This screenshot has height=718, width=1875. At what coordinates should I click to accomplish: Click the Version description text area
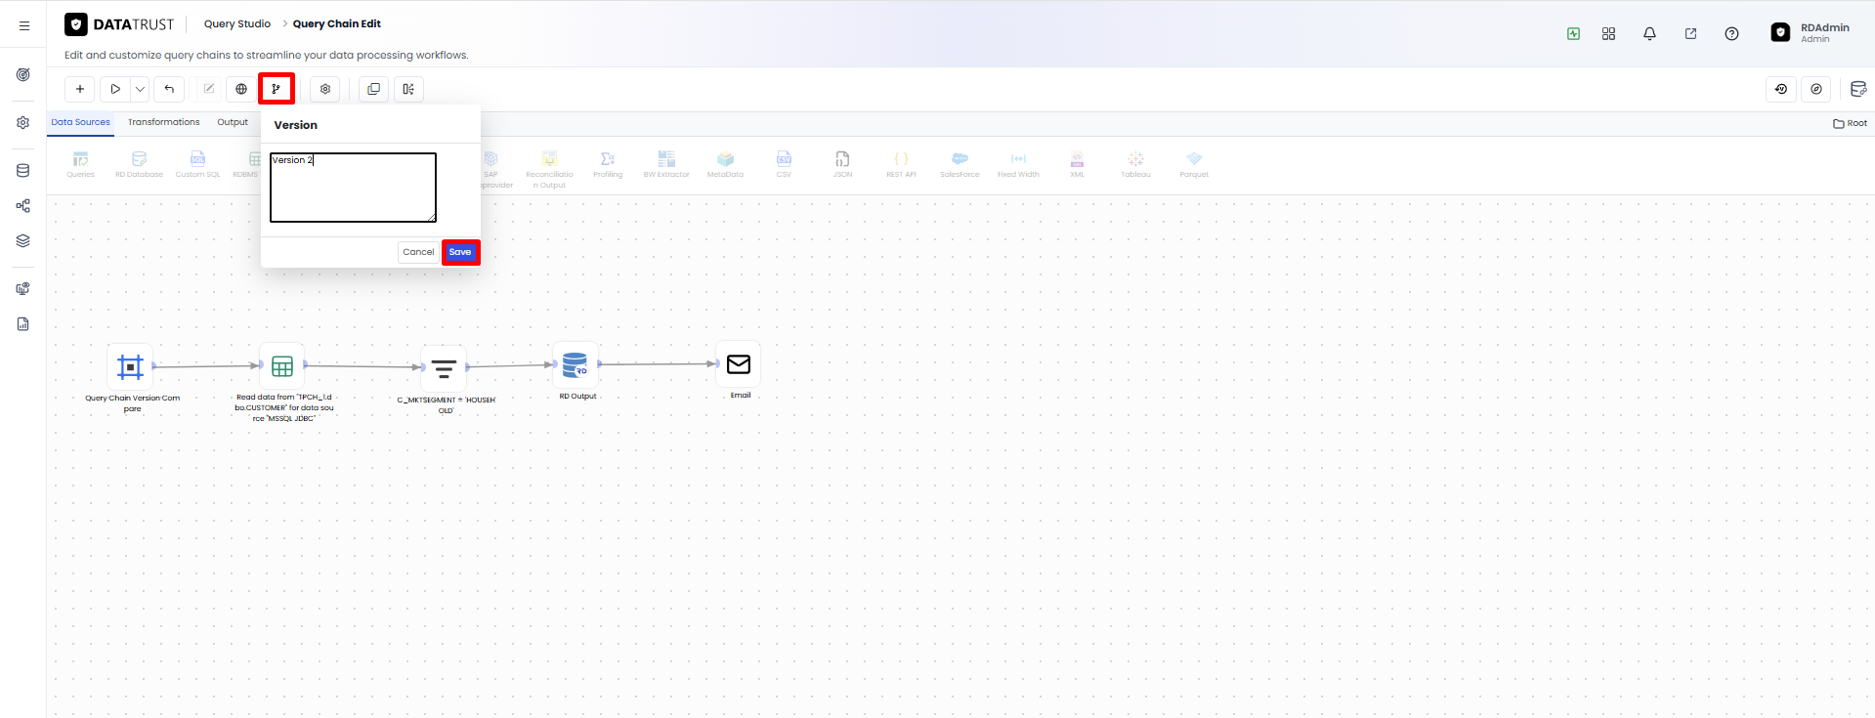click(353, 188)
